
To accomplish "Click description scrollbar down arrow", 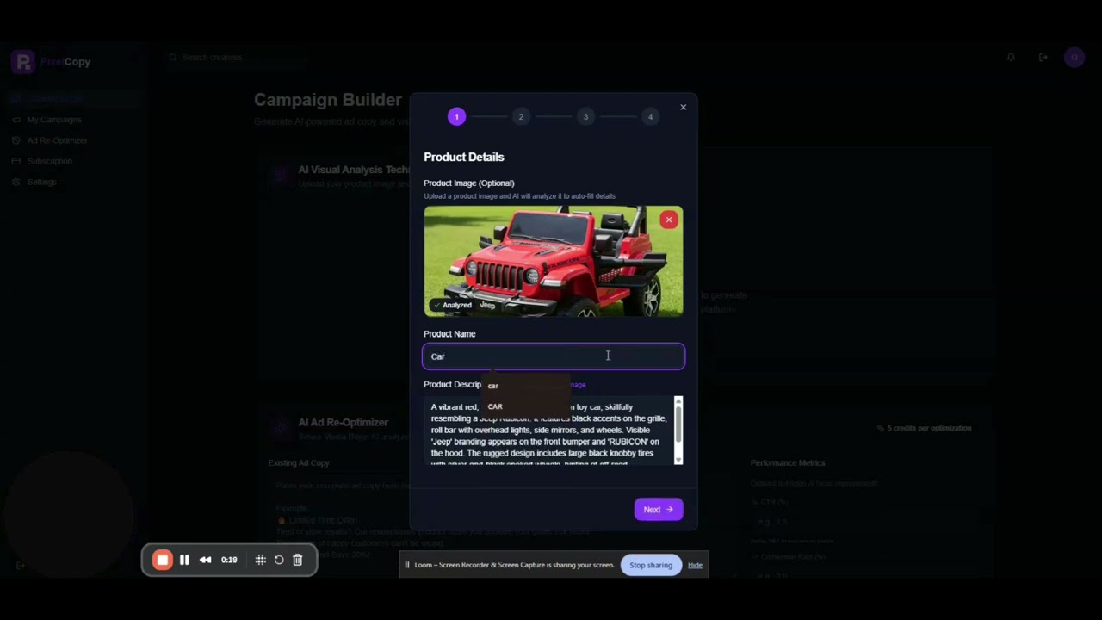I will coord(678,461).
